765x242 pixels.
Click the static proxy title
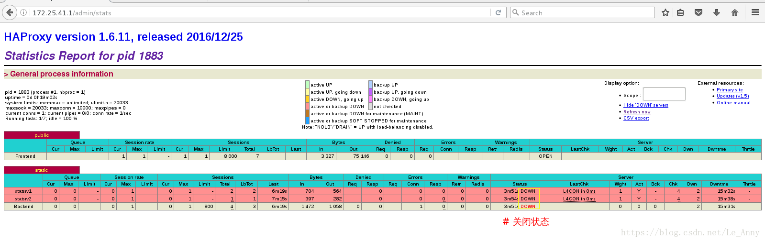point(42,170)
